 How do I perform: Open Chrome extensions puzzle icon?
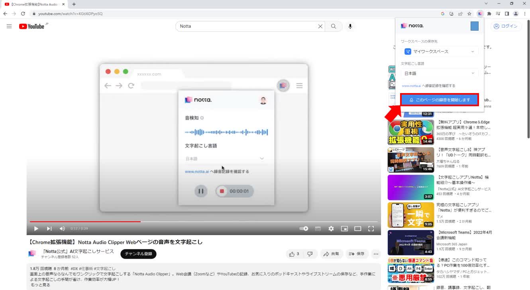489,14
